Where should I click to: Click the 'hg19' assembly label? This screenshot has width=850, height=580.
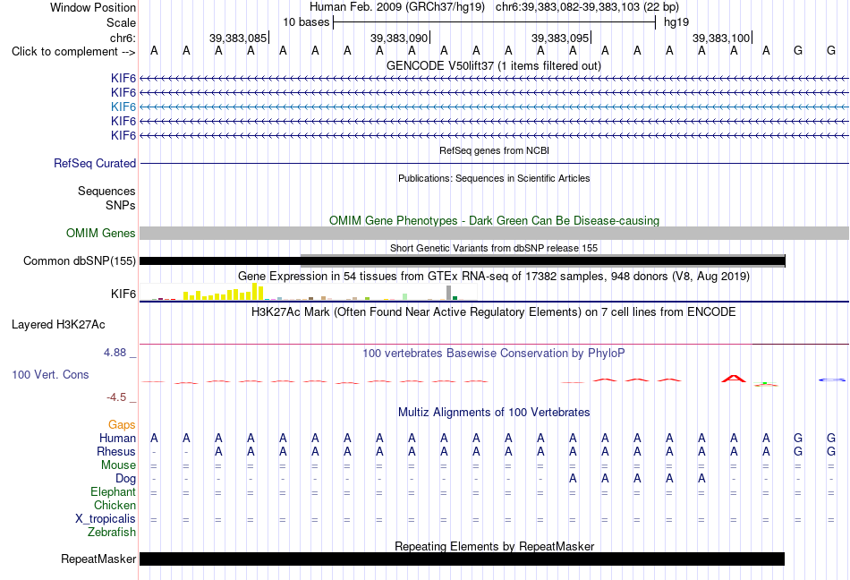(x=676, y=22)
